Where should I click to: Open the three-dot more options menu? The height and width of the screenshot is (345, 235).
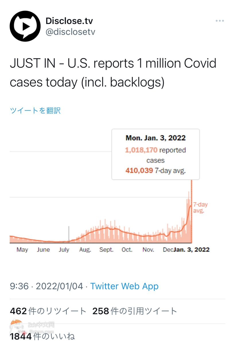coord(220,21)
